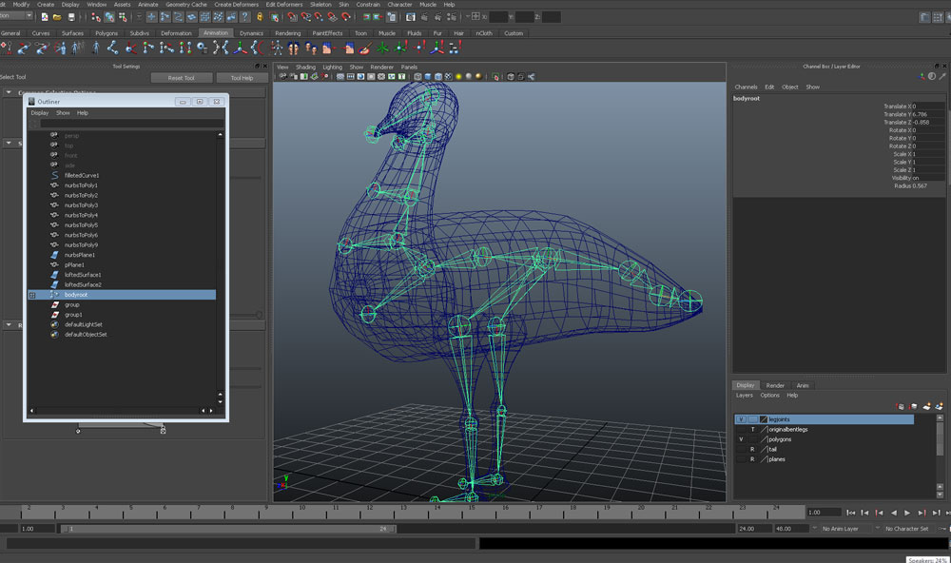Click the filletedCurve1 curve icon in Outliner
The image size is (951, 563).
point(54,176)
